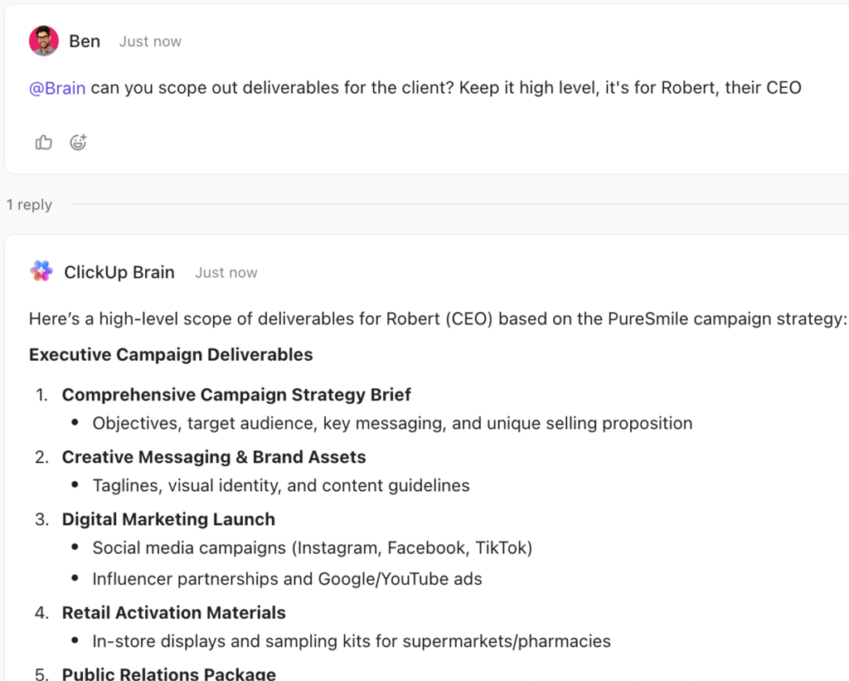Expand the 1 reply thread

click(29, 204)
